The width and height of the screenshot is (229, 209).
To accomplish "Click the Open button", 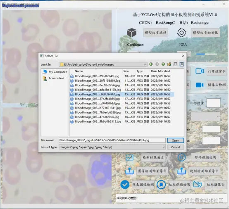I will click(x=175, y=140).
